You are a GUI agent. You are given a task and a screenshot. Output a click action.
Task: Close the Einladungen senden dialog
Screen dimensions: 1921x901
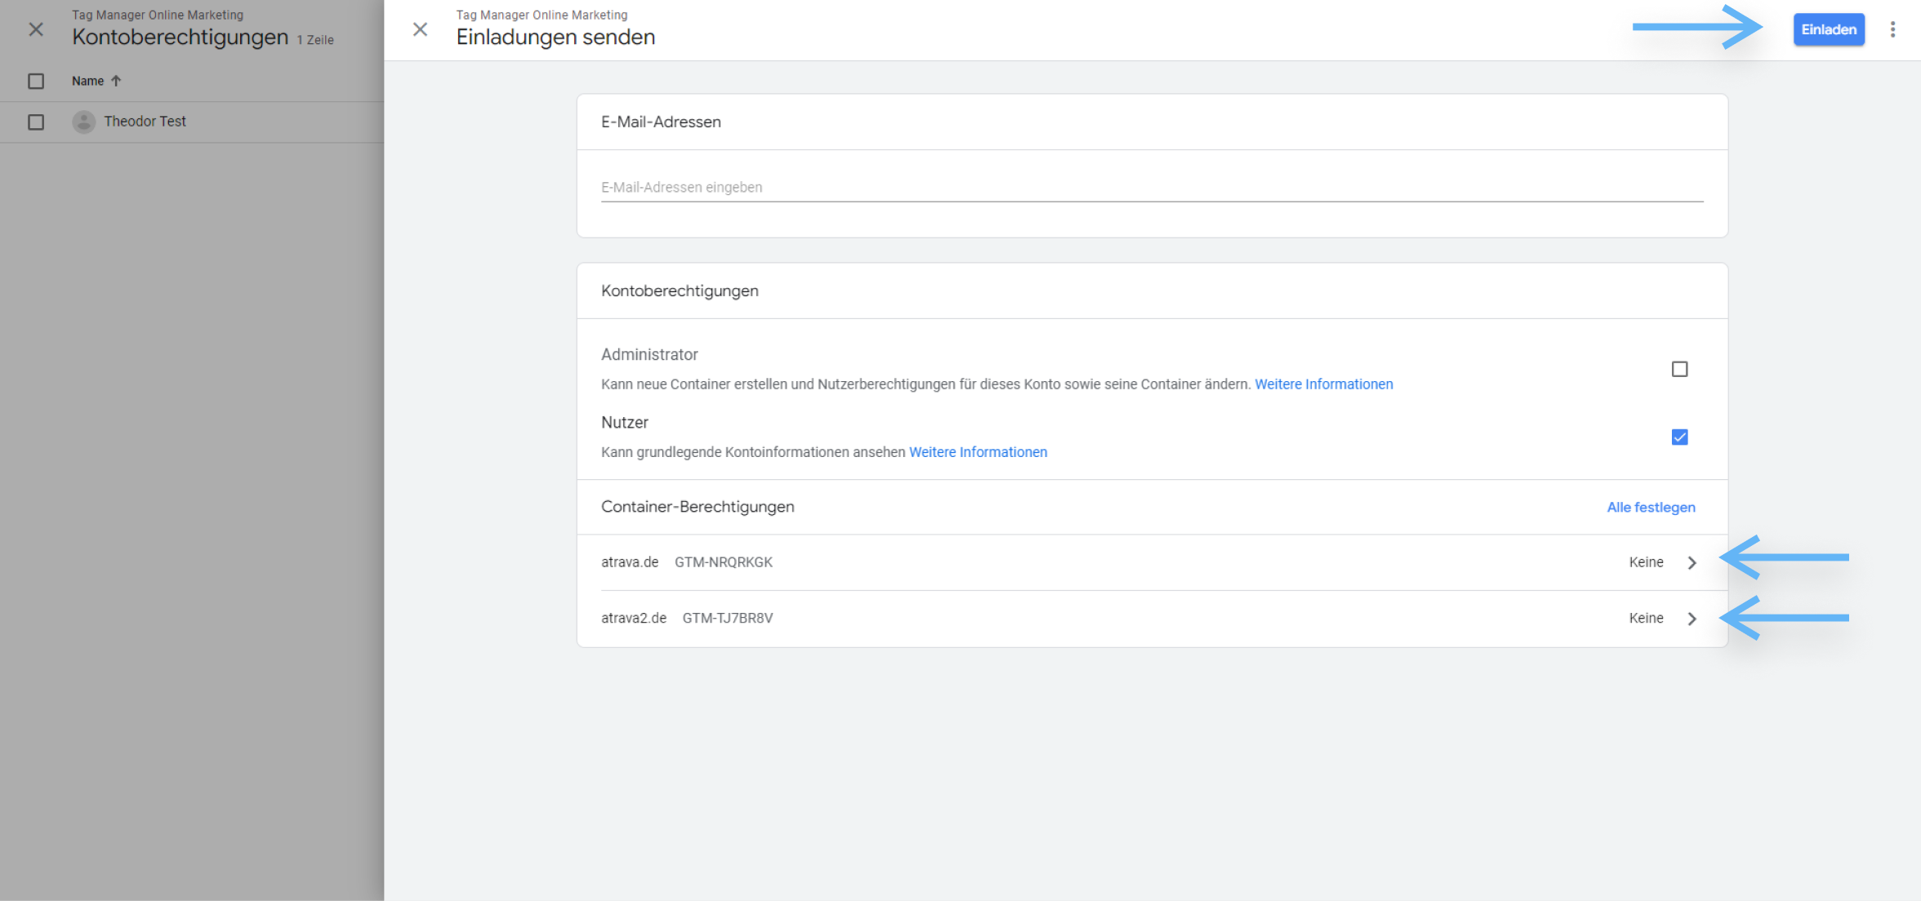(420, 29)
